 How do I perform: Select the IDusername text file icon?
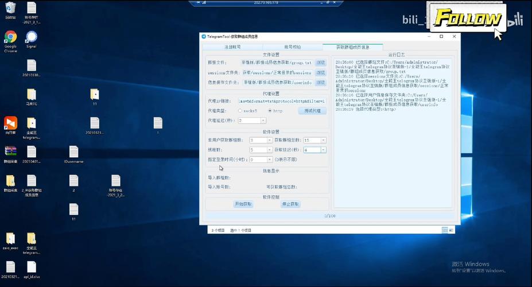pos(73,152)
